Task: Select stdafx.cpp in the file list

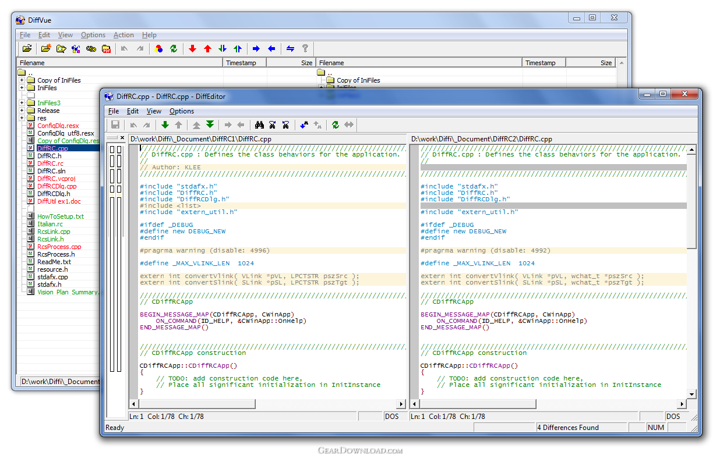Action: coord(52,277)
